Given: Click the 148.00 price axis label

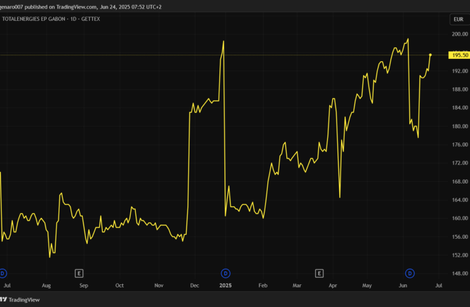Looking at the screenshot, I should click(x=460, y=273).
